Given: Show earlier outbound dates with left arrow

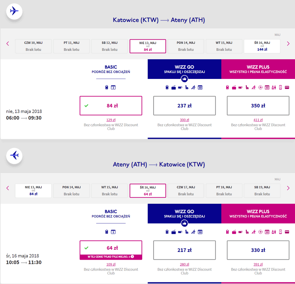Looking at the screenshot, I should [x=8, y=44].
